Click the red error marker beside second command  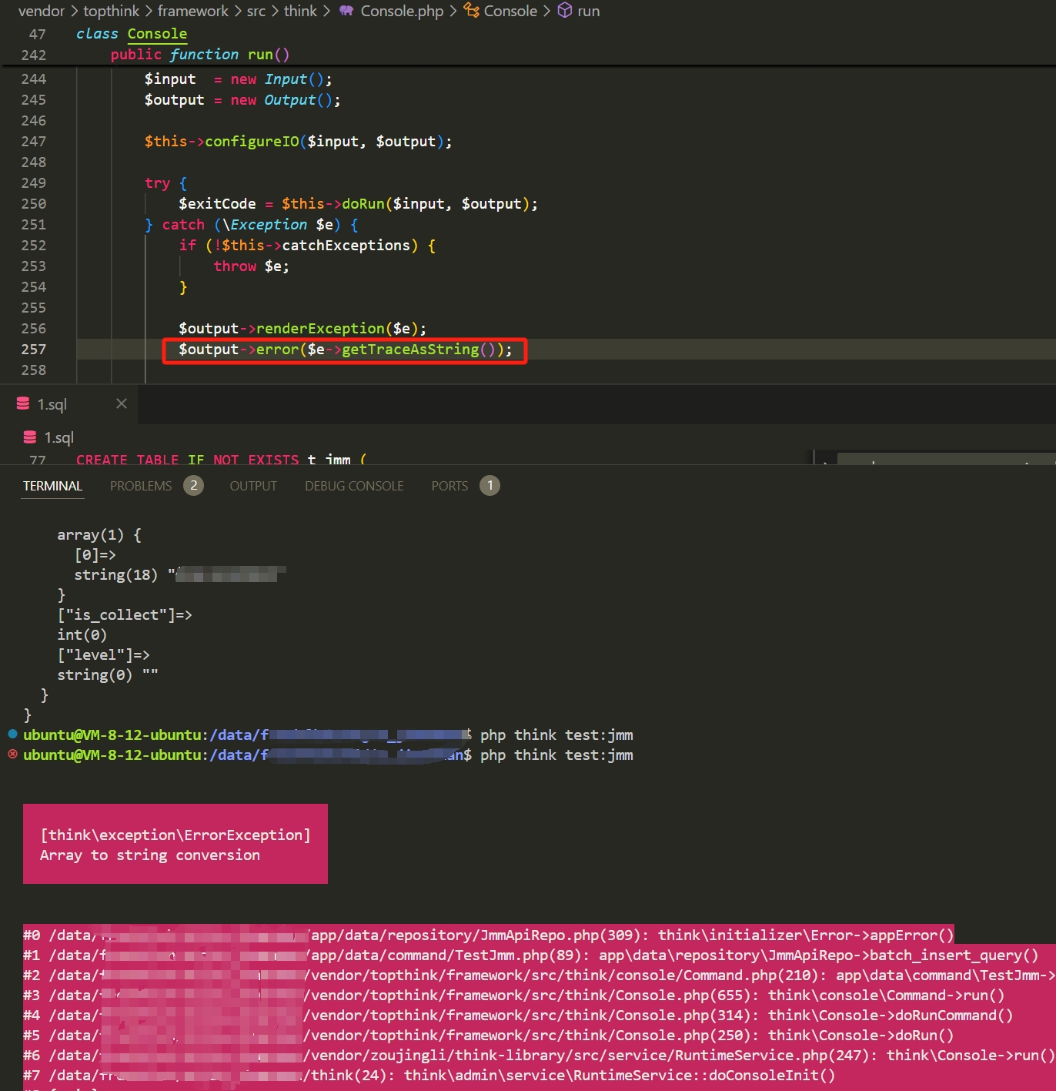12,754
